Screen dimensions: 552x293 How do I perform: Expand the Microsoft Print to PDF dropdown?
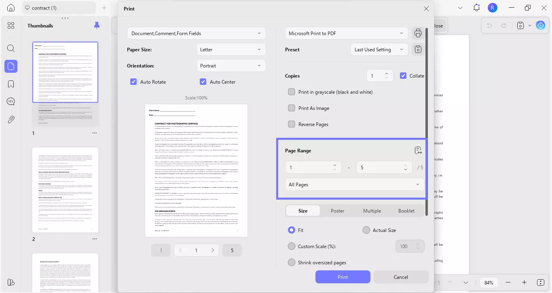coord(347,33)
